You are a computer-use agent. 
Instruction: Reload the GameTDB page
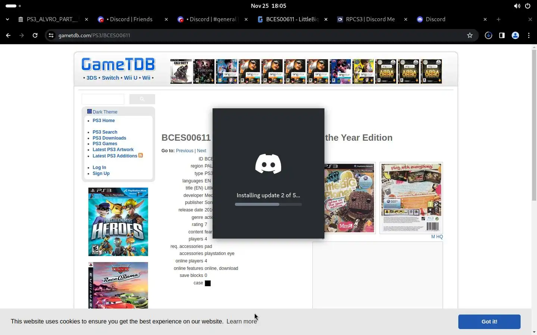(x=35, y=35)
